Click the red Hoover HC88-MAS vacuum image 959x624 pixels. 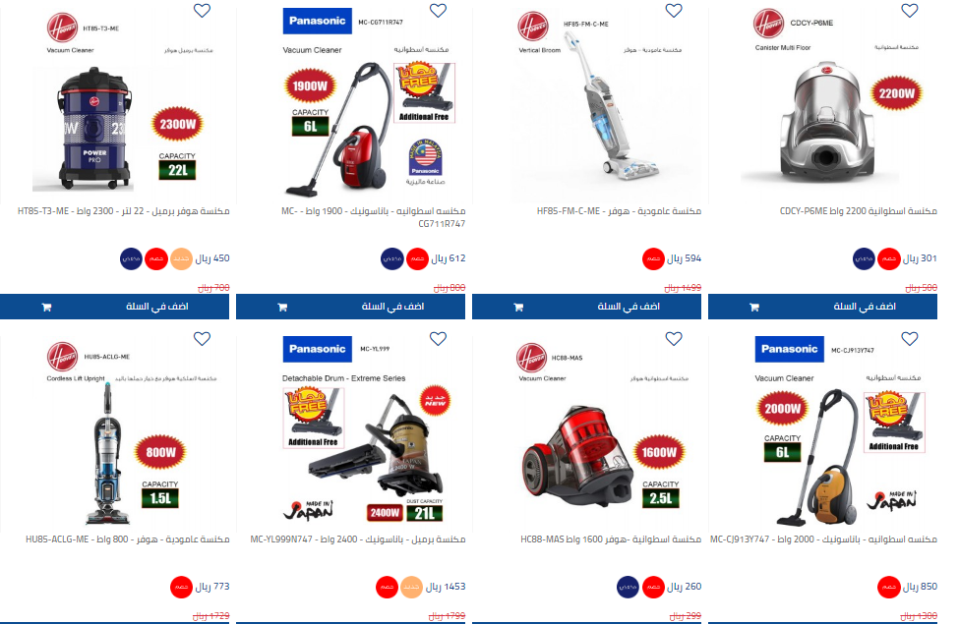pyautogui.click(x=575, y=452)
